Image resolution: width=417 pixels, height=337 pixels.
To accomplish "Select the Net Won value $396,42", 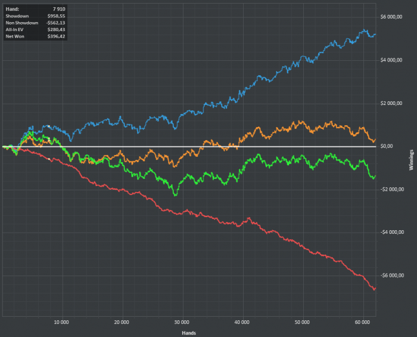I will [56, 36].
